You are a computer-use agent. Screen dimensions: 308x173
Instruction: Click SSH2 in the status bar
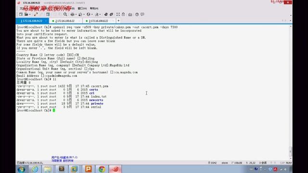pos(212,163)
